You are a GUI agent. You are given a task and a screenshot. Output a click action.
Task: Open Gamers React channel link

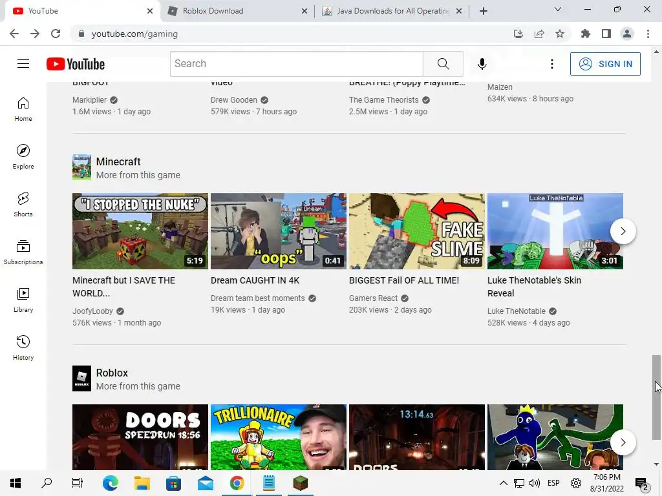[x=373, y=298]
